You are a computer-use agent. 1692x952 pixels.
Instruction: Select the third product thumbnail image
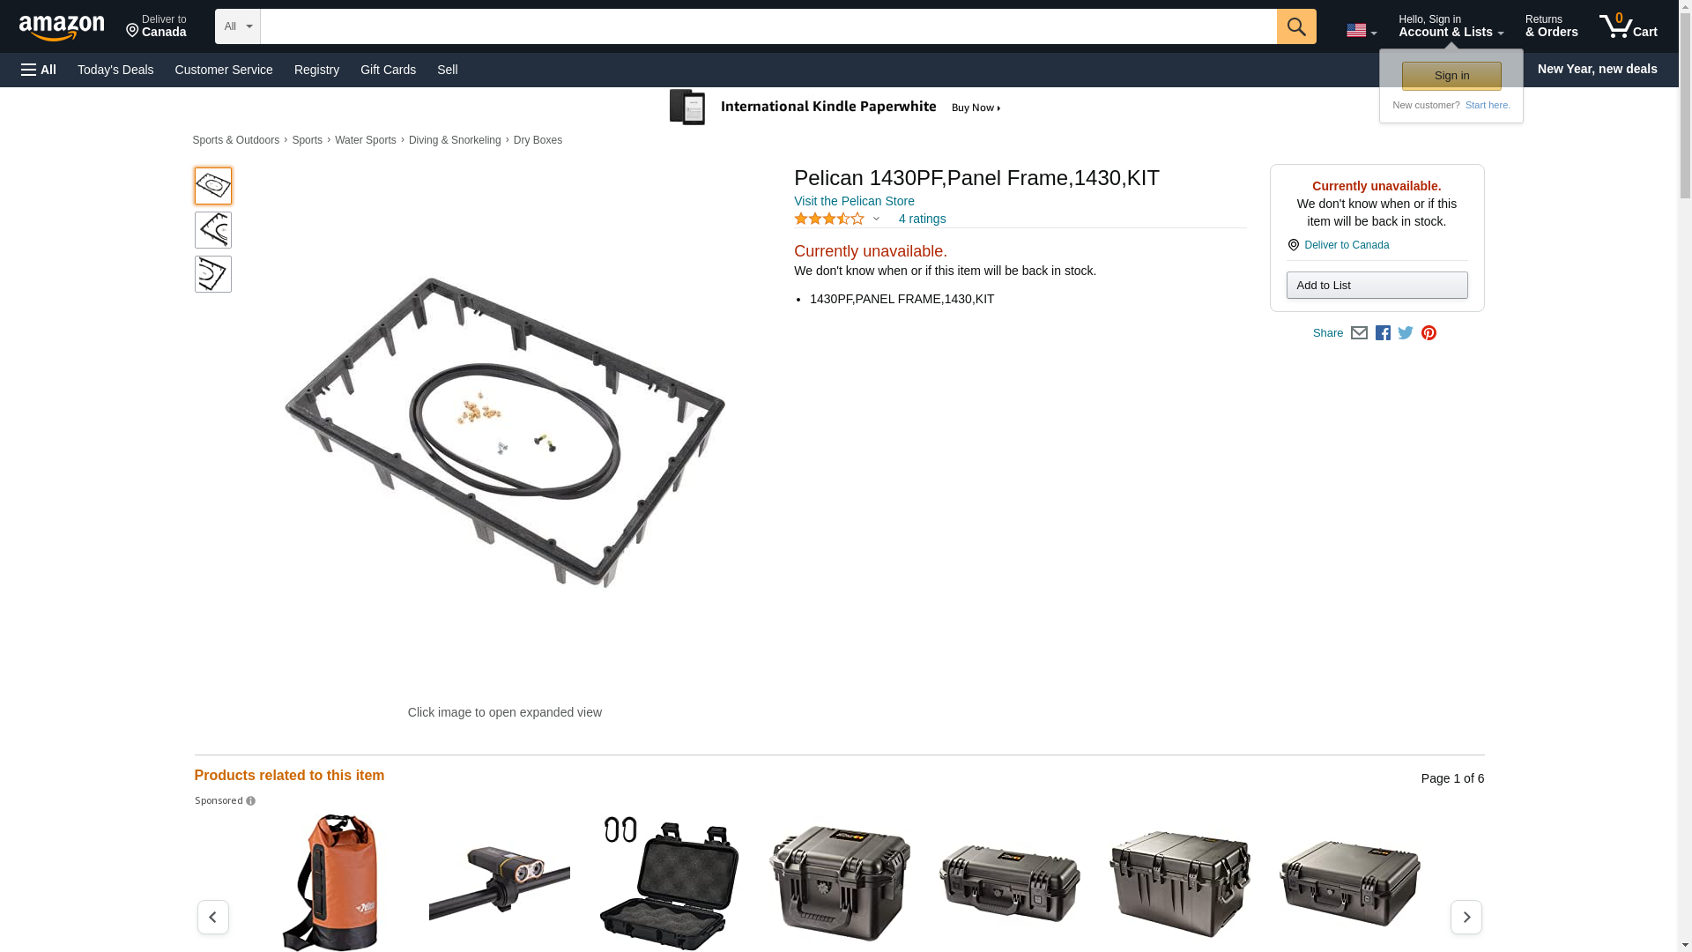[x=213, y=274]
